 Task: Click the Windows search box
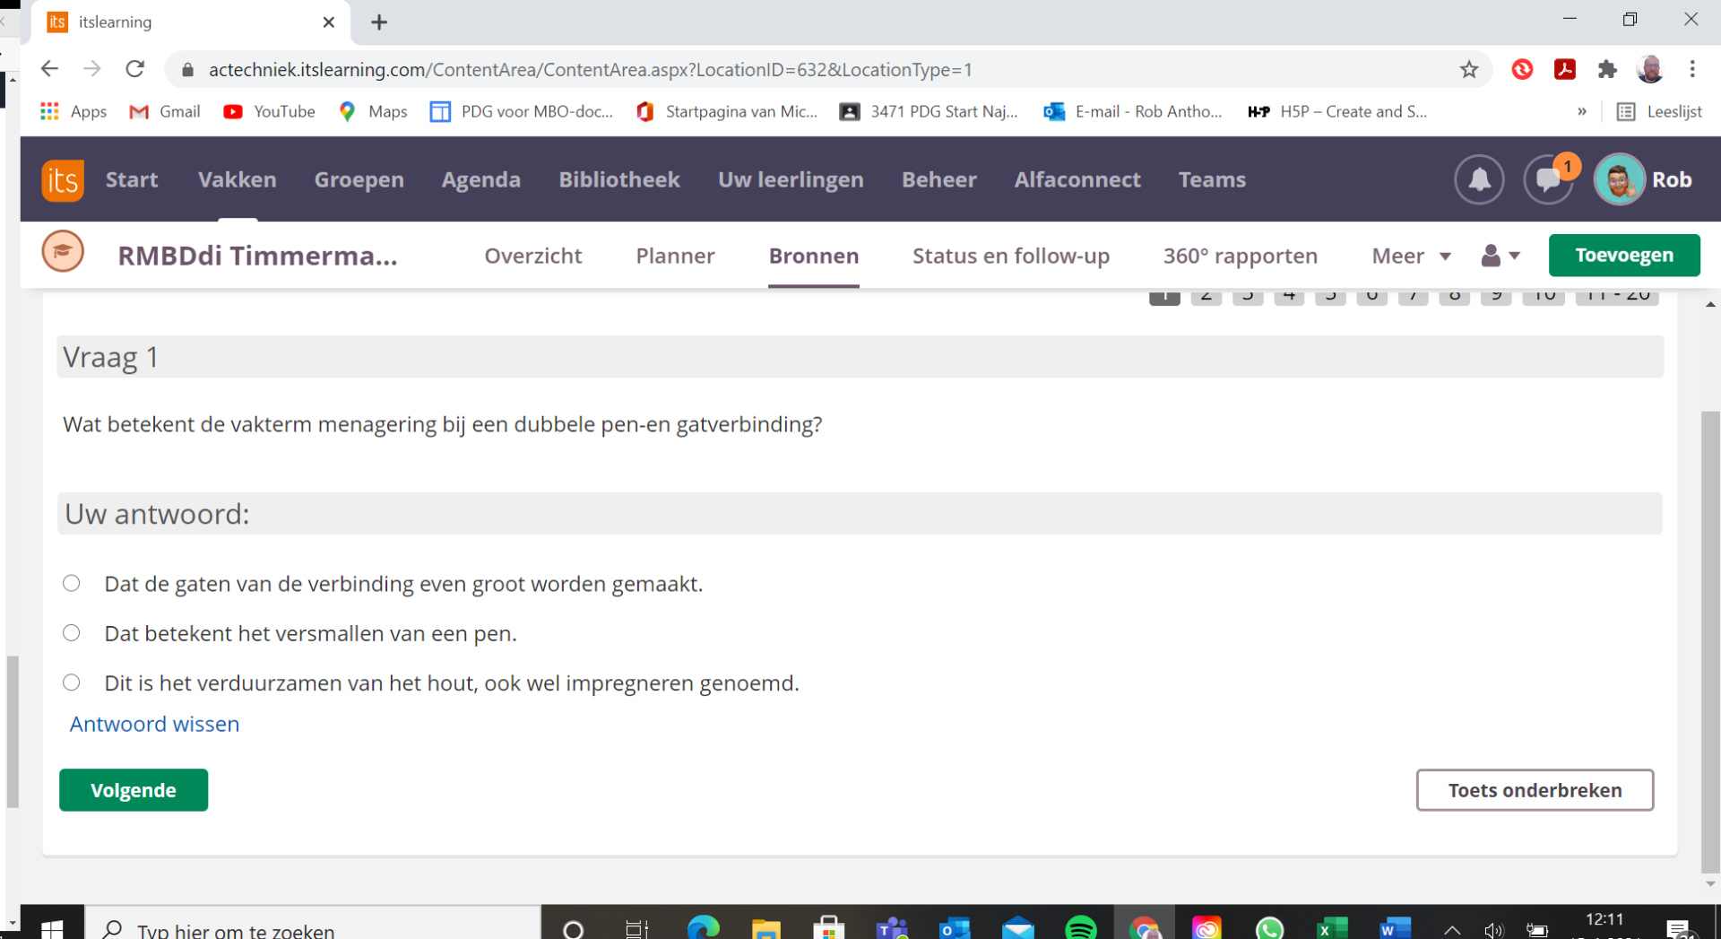(314, 928)
